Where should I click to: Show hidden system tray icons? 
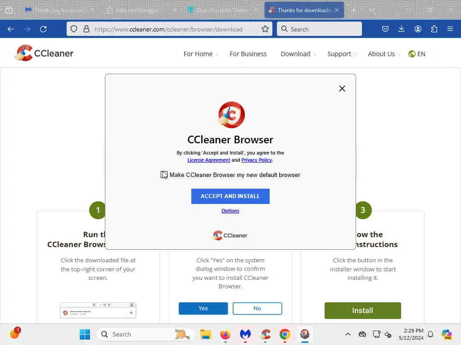tap(348, 334)
